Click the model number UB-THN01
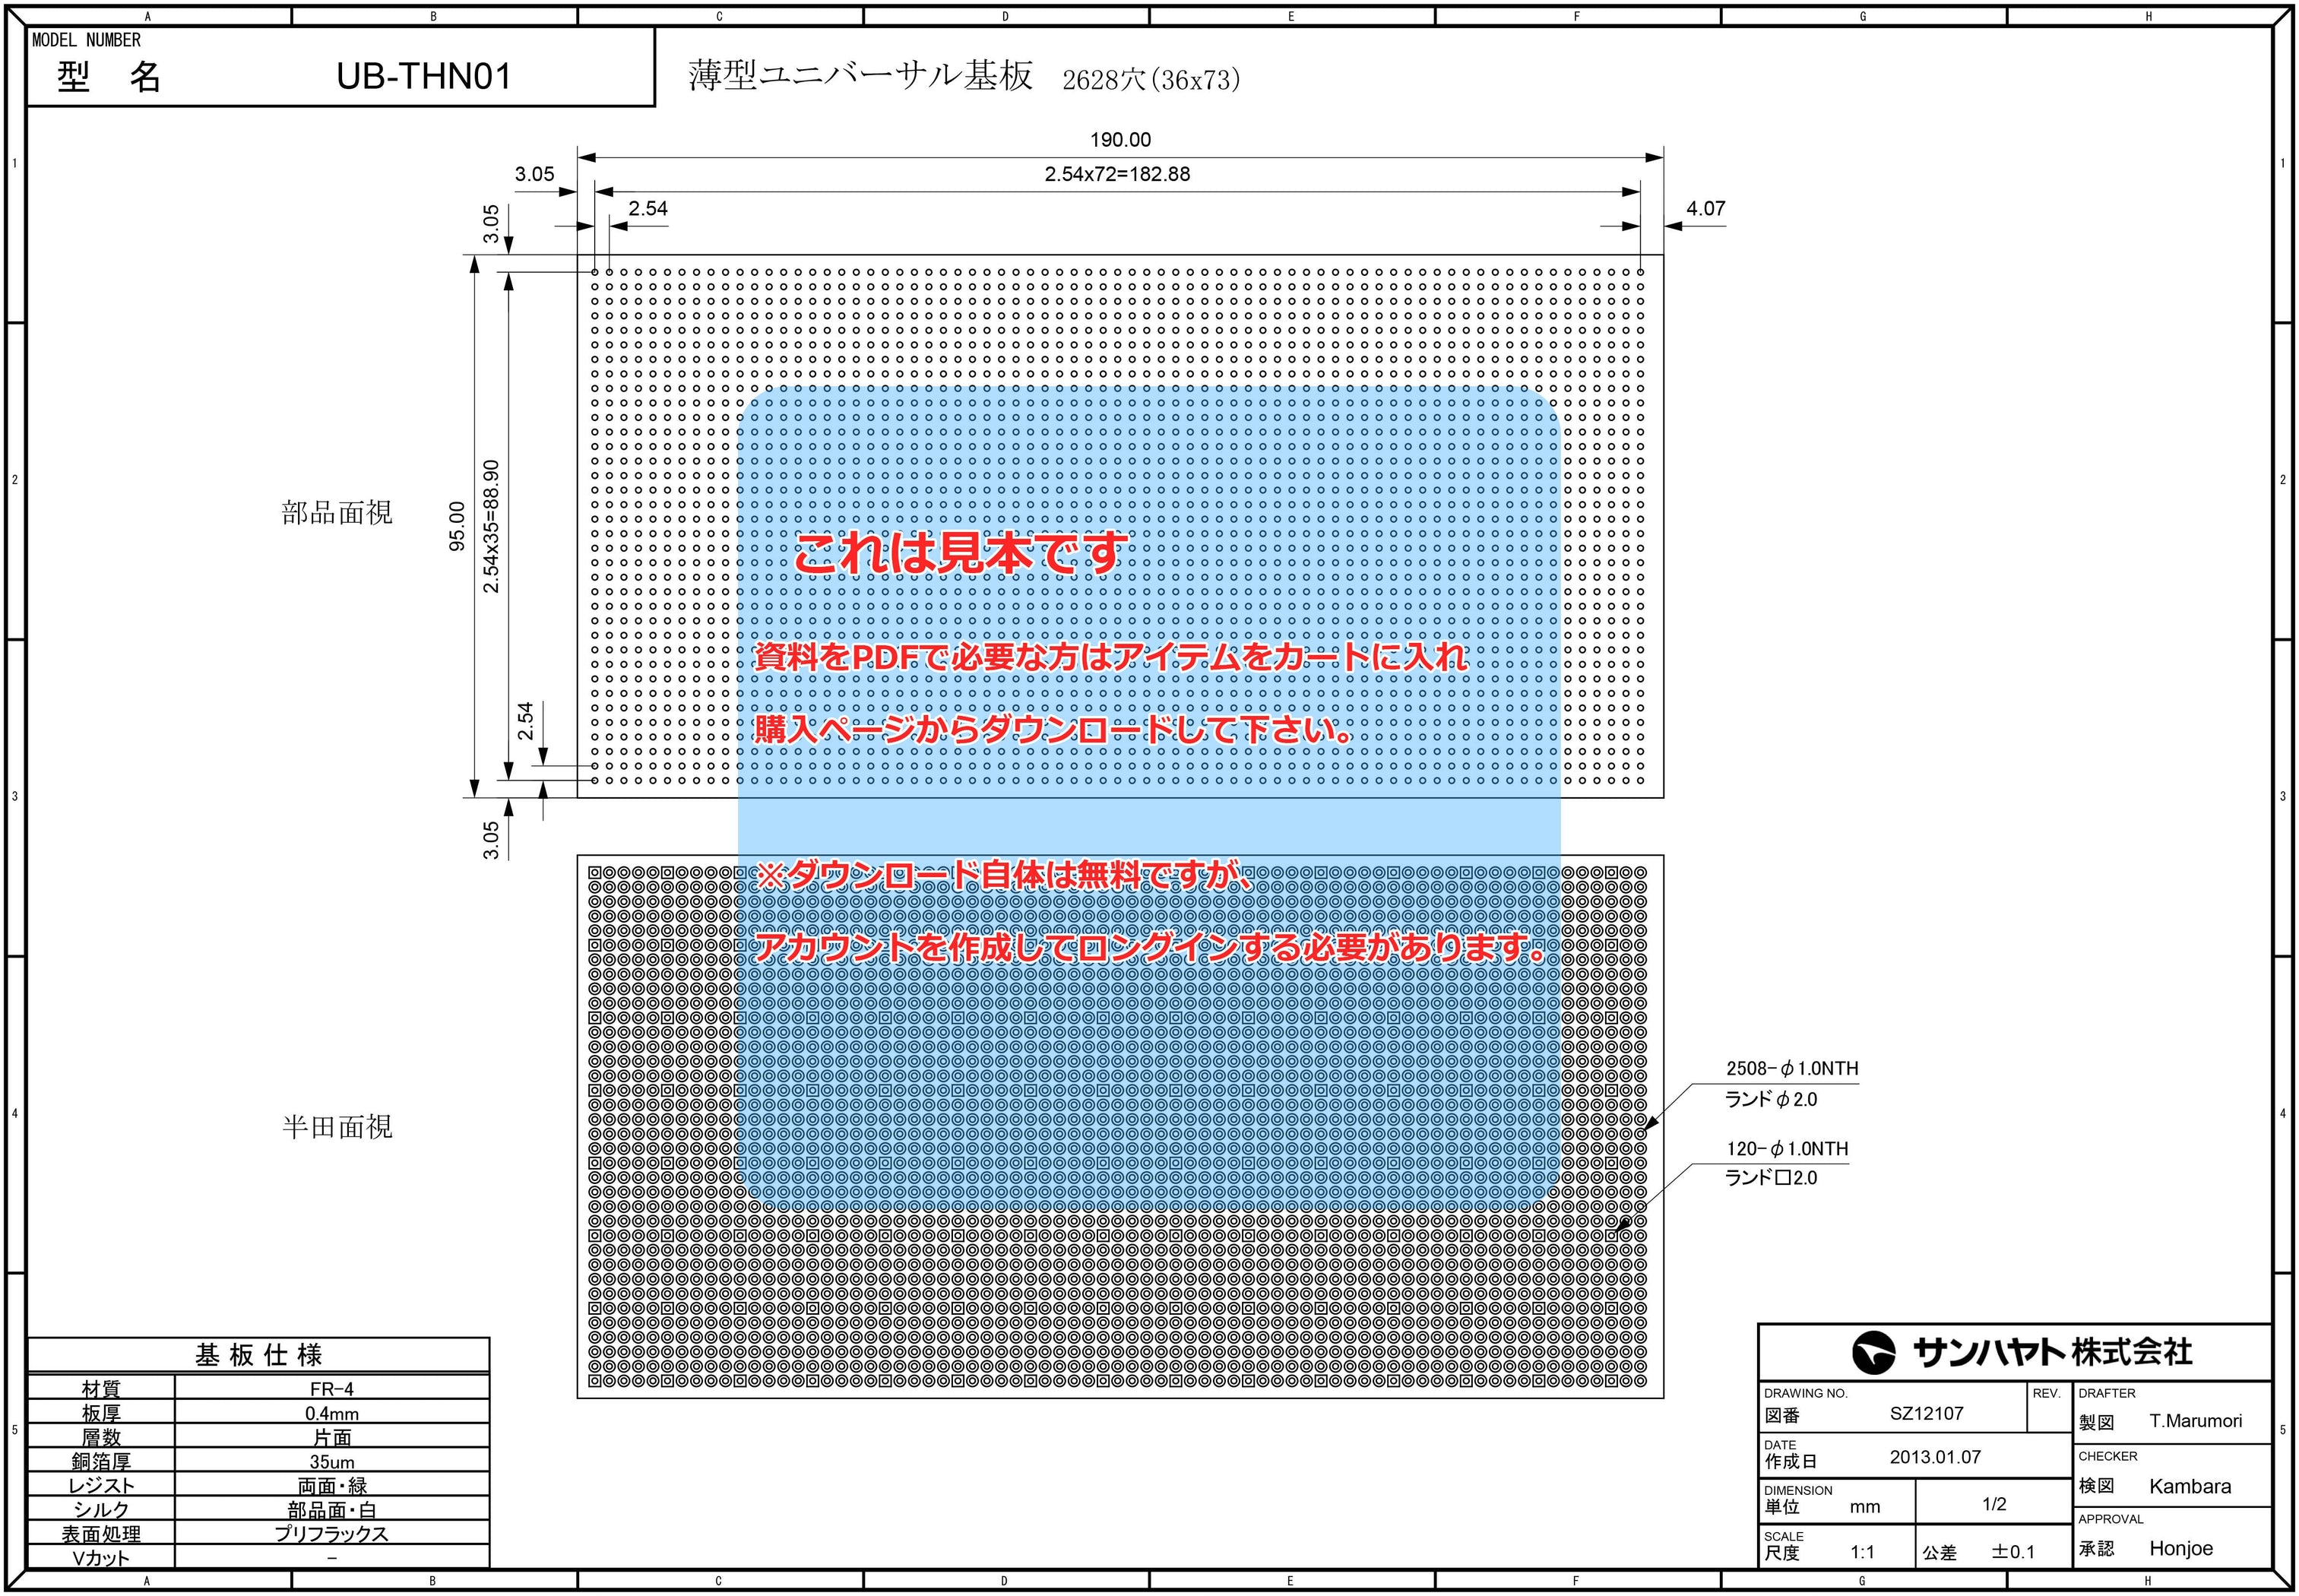Screen dimensions: 2299x1596 [x=424, y=76]
